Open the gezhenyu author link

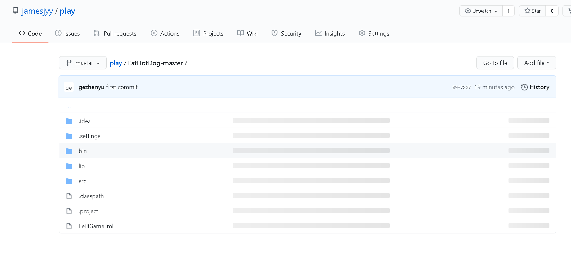(91, 87)
